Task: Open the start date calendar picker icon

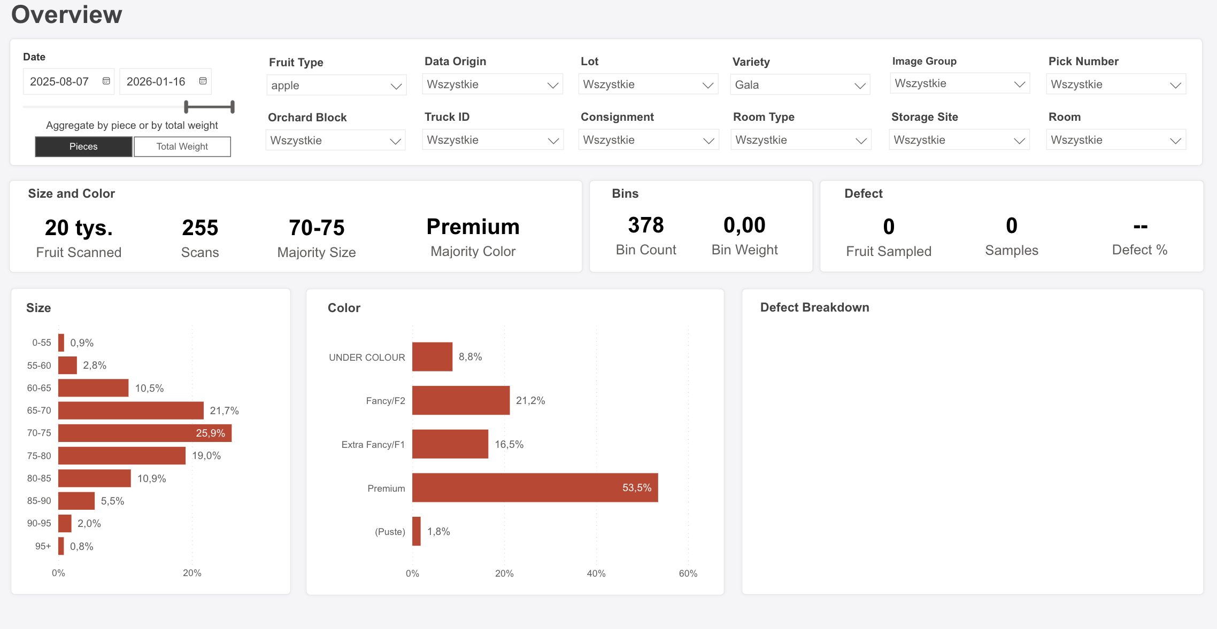Action: tap(106, 81)
